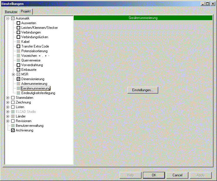The image size is (217, 181).
Task: Select the Auswerten tree label
Action: click(x=29, y=23)
